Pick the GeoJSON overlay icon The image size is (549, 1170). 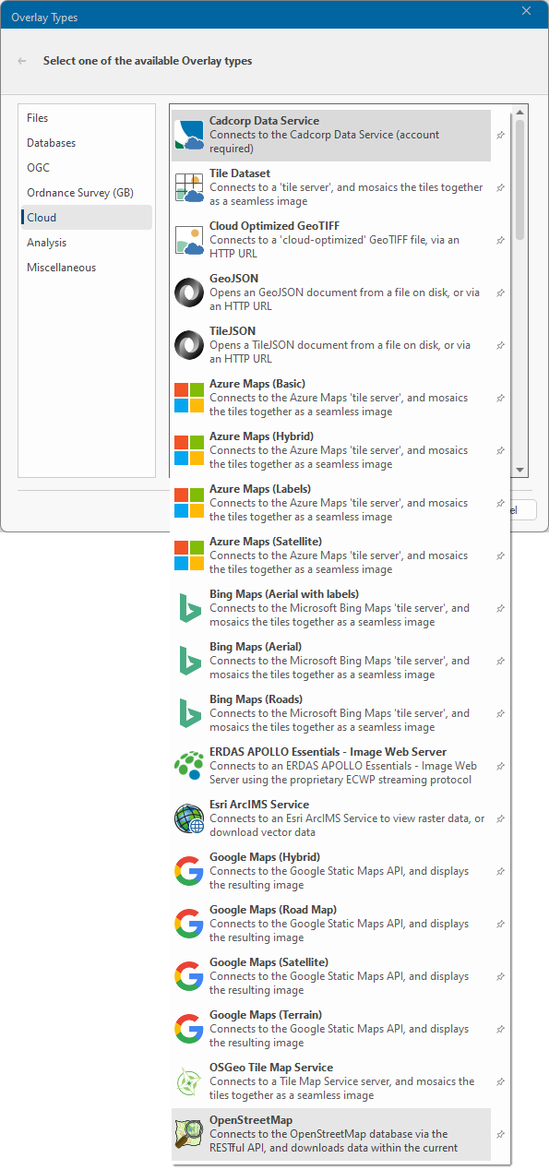[189, 292]
